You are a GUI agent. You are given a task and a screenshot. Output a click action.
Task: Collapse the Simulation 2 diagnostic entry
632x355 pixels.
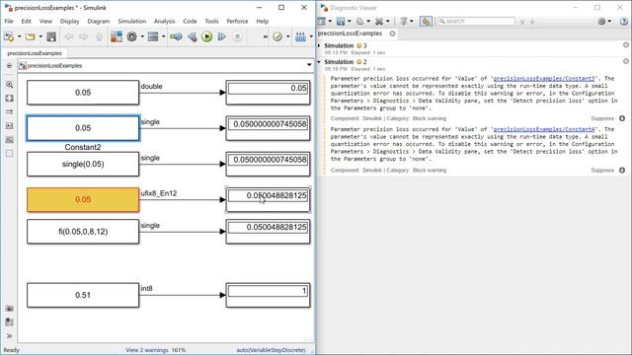[x=319, y=62]
